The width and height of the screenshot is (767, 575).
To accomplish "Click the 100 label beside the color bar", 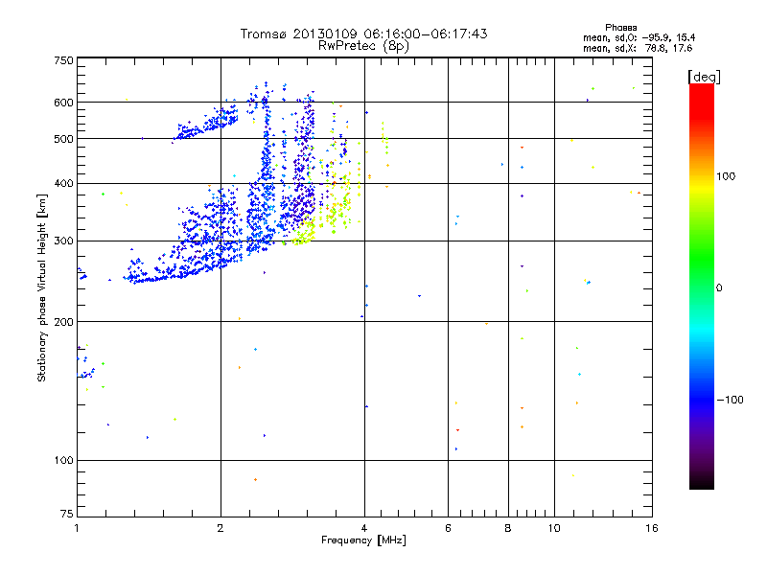I will point(726,176).
